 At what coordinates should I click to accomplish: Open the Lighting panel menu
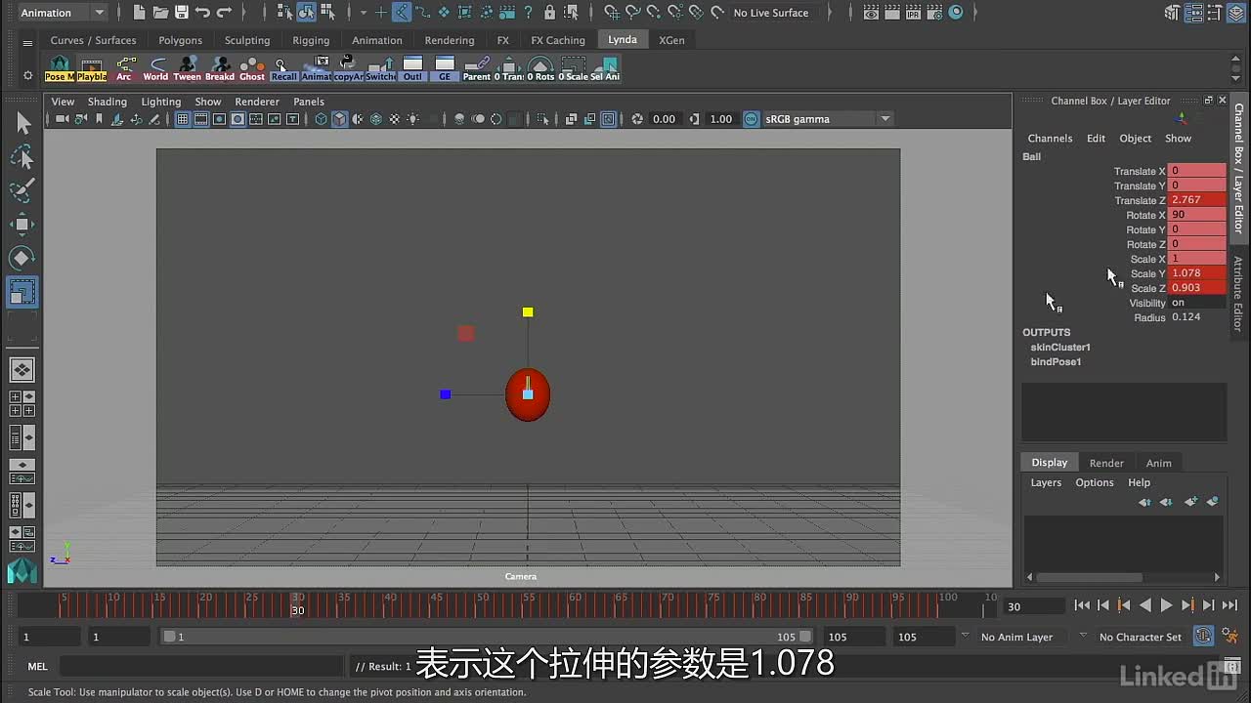(x=161, y=102)
